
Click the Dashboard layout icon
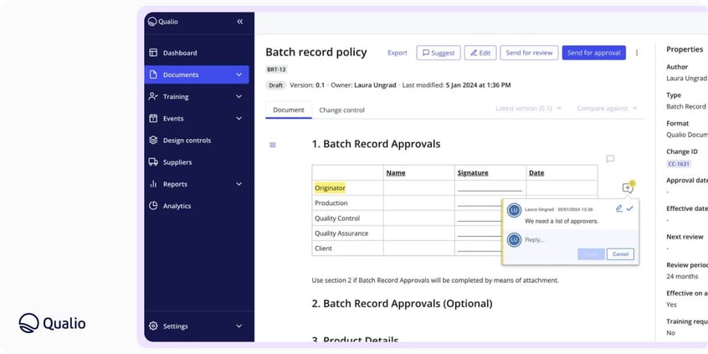click(x=153, y=53)
